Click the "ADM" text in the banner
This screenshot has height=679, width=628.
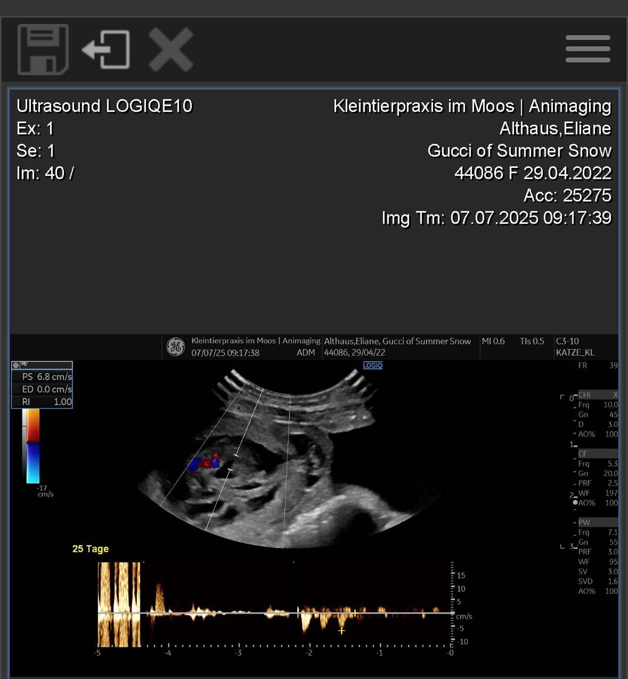pyautogui.click(x=306, y=353)
